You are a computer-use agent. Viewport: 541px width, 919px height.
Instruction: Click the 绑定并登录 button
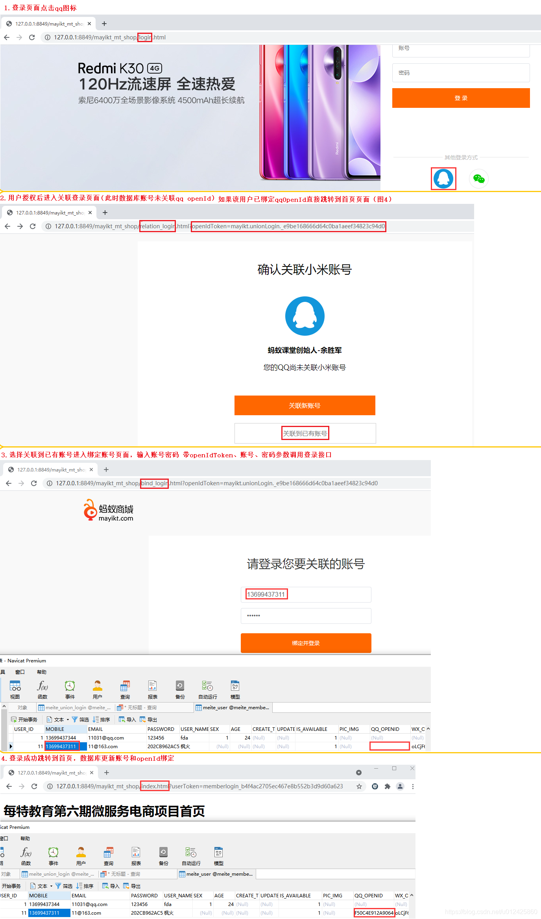(x=306, y=643)
